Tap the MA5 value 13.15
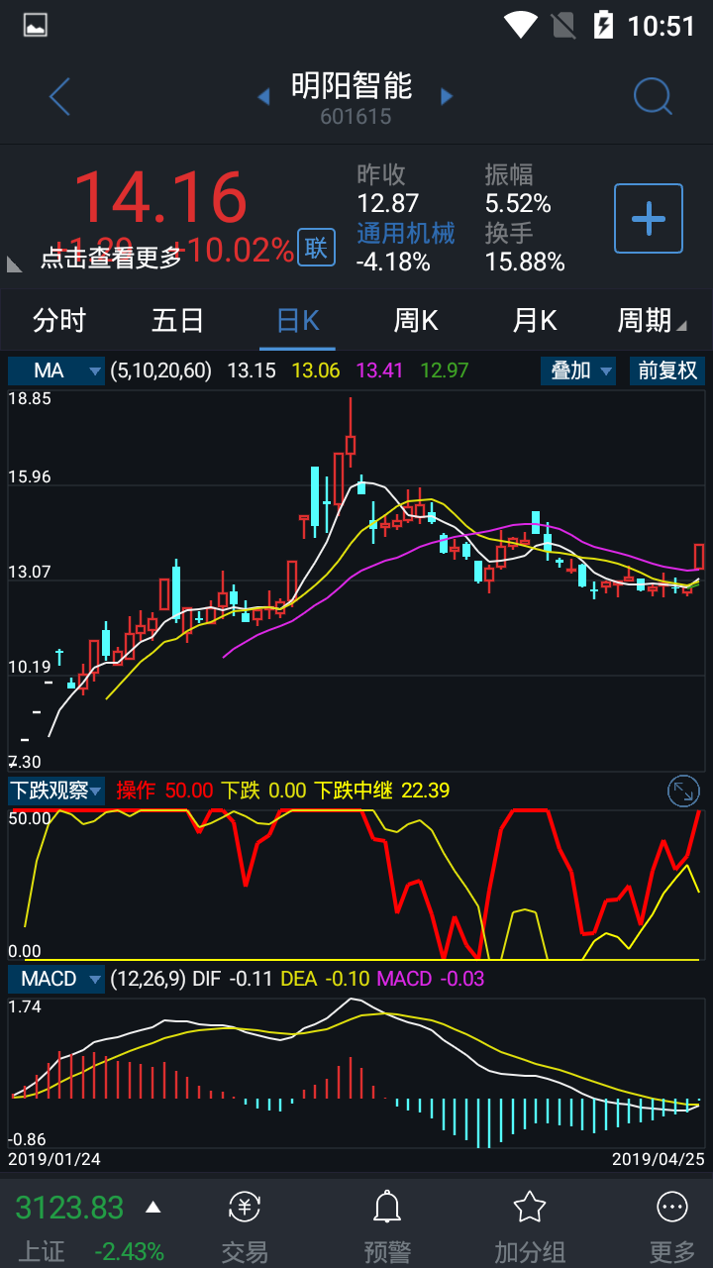The height and width of the screenshot is (1268, 713). (252, 370)
